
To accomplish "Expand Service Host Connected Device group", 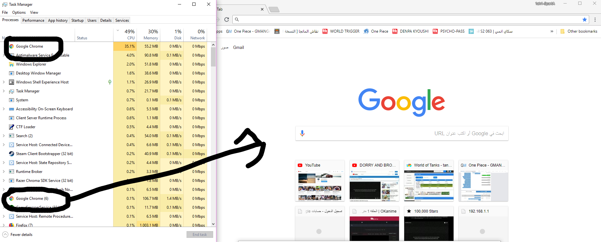I will [x=4, y=145].
